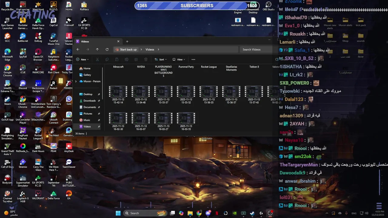Open Netflix from the taskbar

pyautogui.click(x=217, y=213)
